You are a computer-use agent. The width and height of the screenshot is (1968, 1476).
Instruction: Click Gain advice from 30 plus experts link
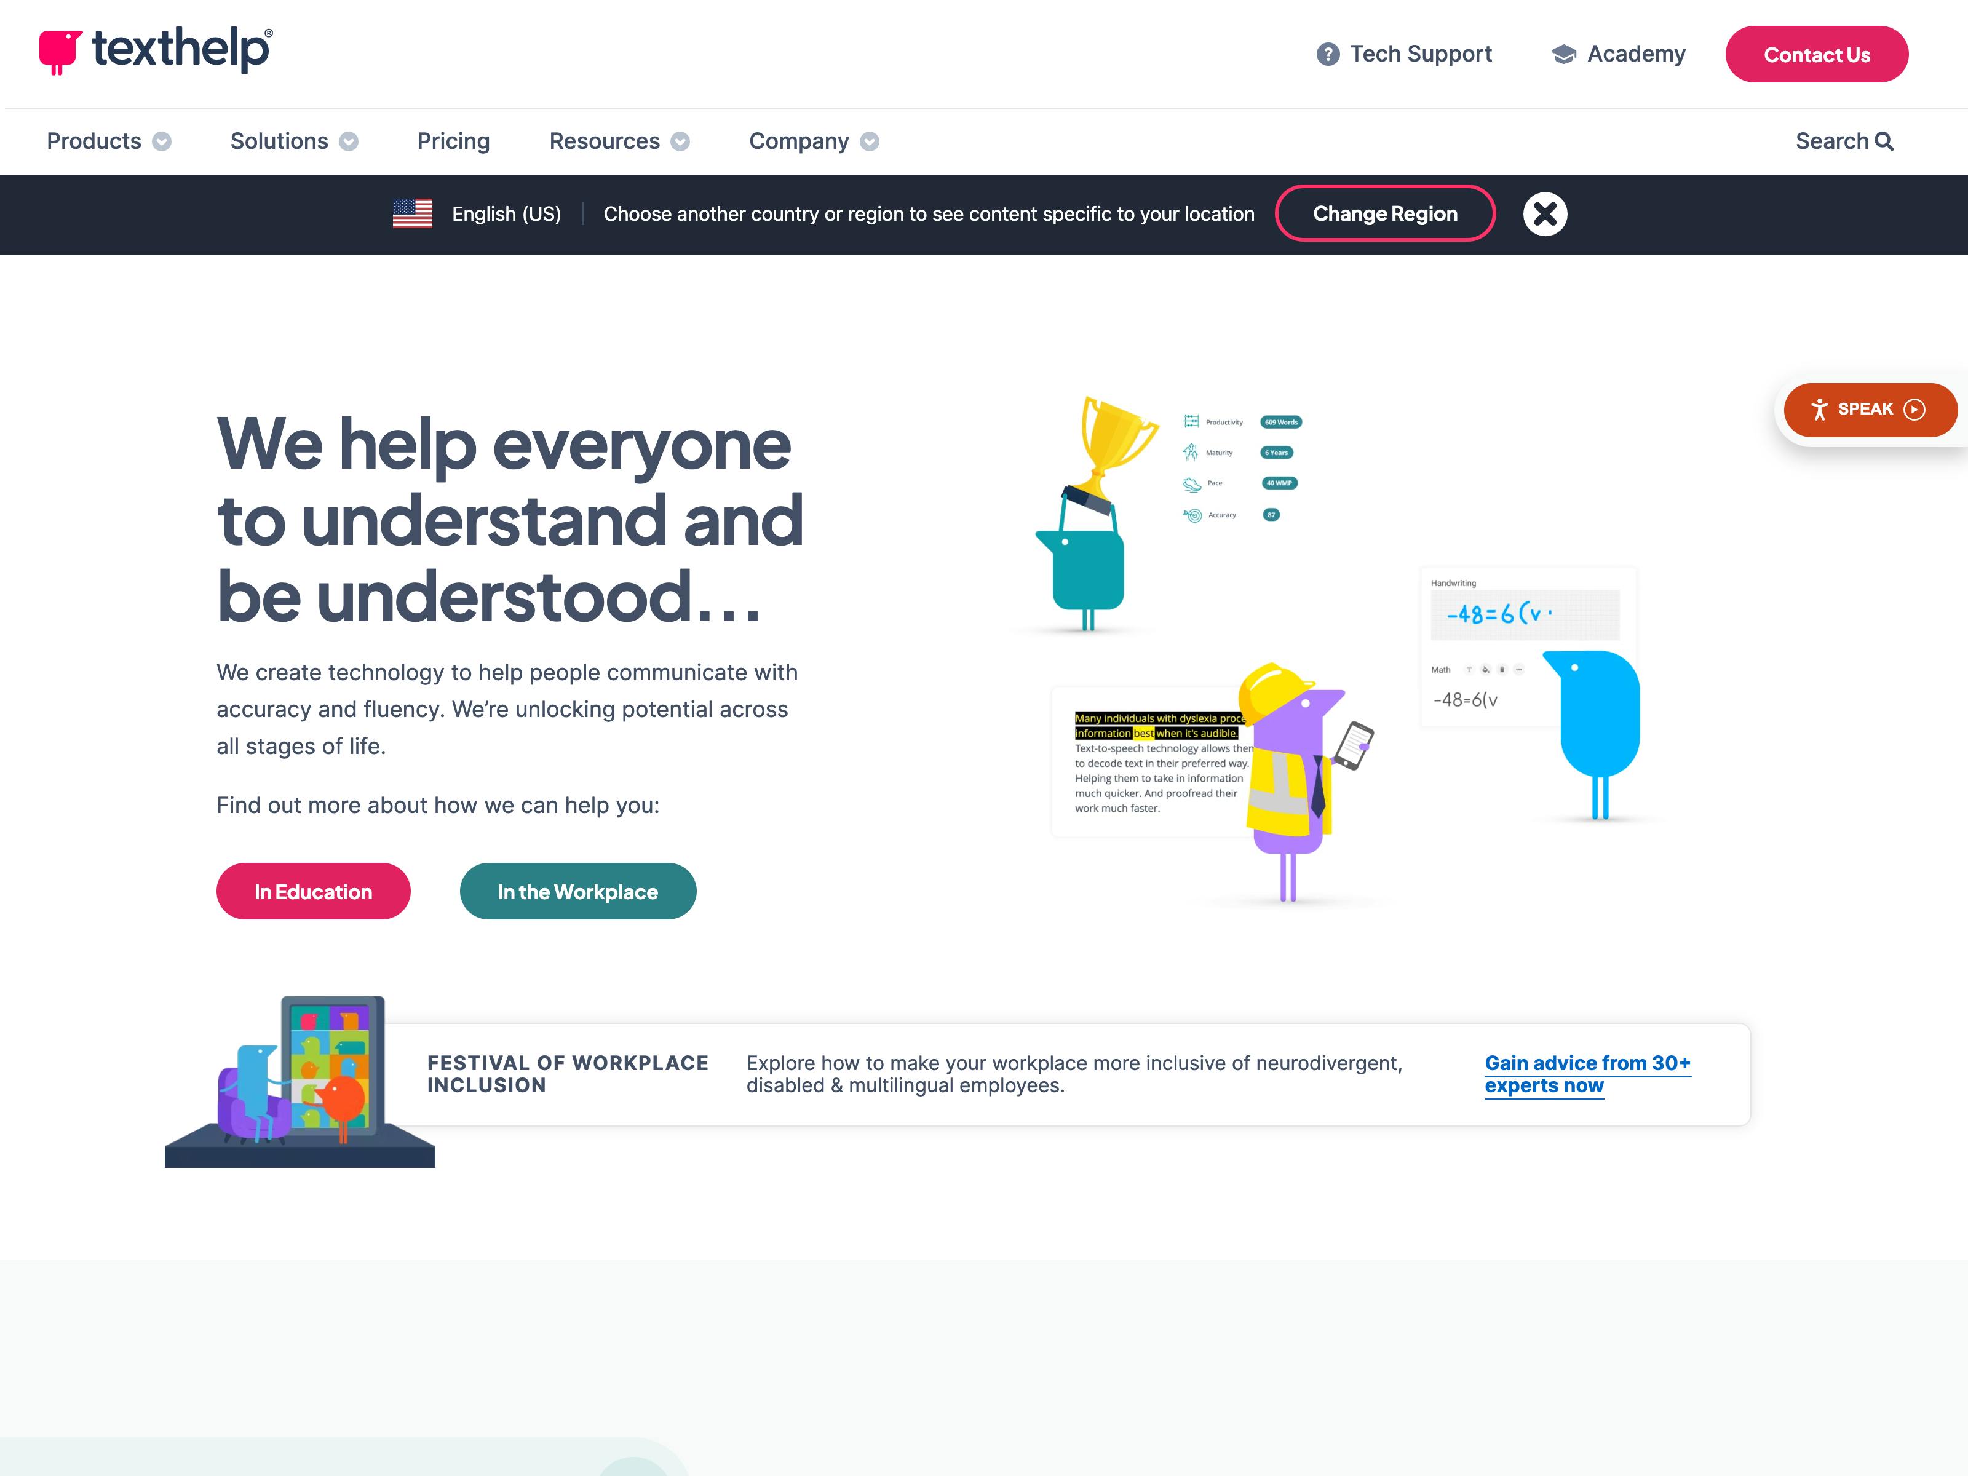pos(1587,1073)
